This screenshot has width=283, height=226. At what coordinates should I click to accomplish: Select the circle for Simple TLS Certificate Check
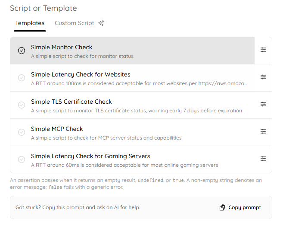click(22, 105)
